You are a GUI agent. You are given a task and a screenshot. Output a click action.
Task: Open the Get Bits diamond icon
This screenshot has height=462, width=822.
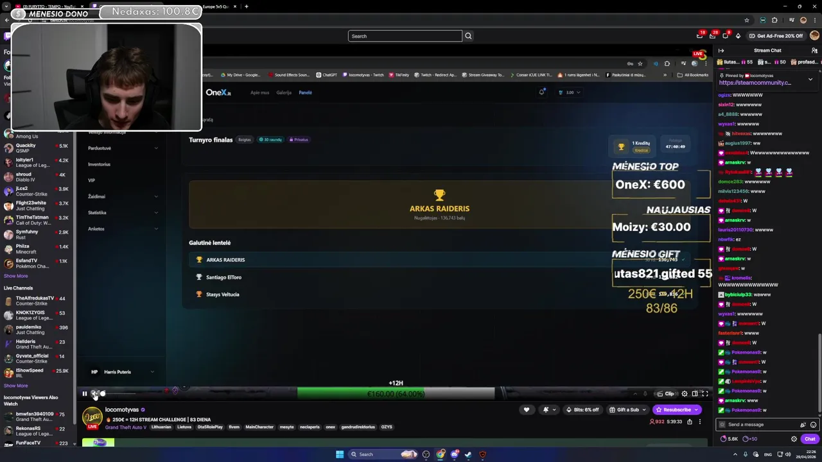pyautogui.click(x=738, y=36)
